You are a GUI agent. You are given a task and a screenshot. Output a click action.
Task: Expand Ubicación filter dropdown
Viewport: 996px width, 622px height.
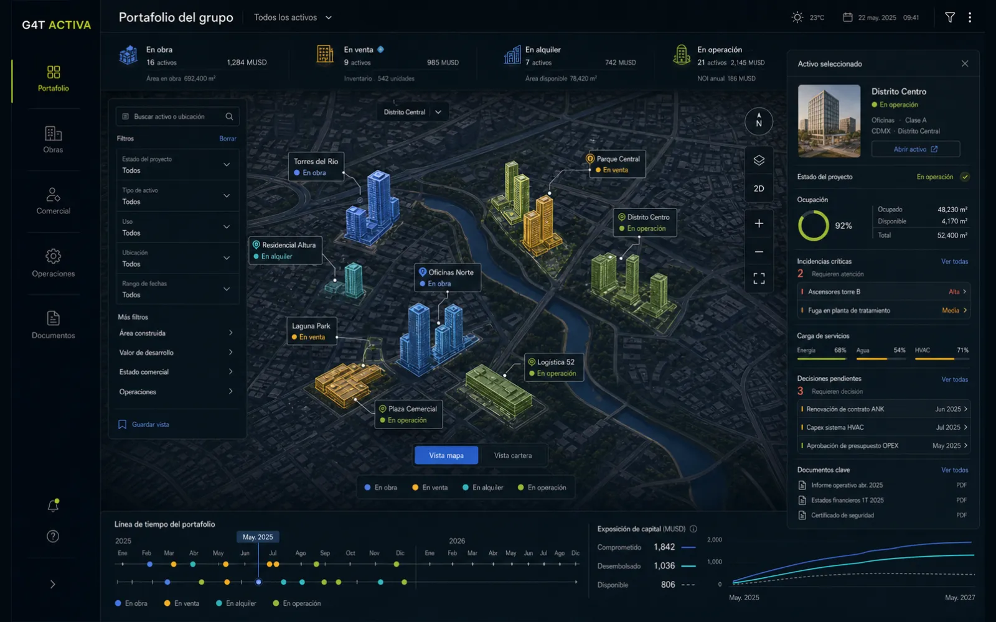tap(177, 258)
